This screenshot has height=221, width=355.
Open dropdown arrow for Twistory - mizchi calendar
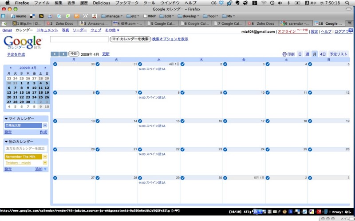click(x=45, y=163)
